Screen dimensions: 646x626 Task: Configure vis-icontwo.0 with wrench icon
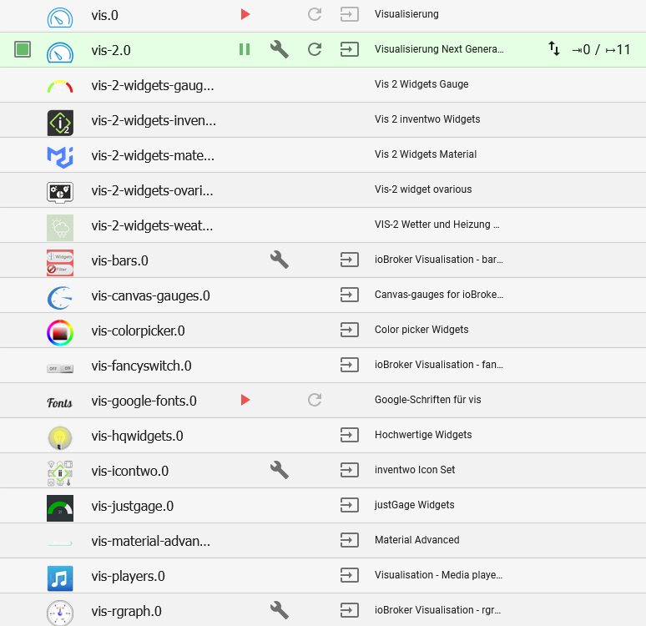[280, 470]
